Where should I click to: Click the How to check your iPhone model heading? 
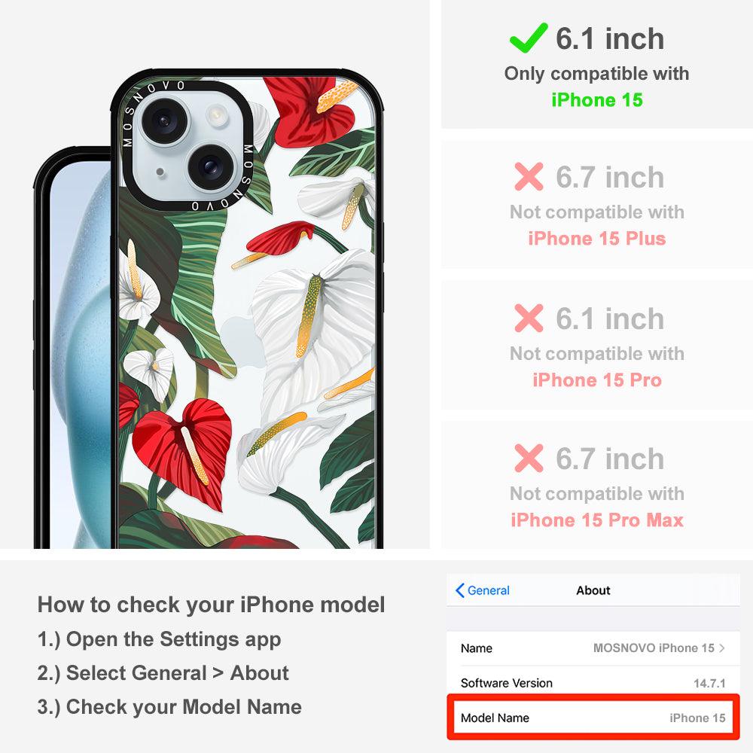(212, 605)
